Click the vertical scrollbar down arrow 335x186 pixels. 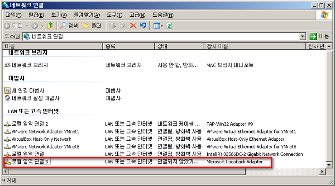(329, 165)
